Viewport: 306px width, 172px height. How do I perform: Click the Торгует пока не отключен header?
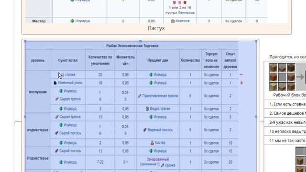pyautogui.click(x=211, y=61)
